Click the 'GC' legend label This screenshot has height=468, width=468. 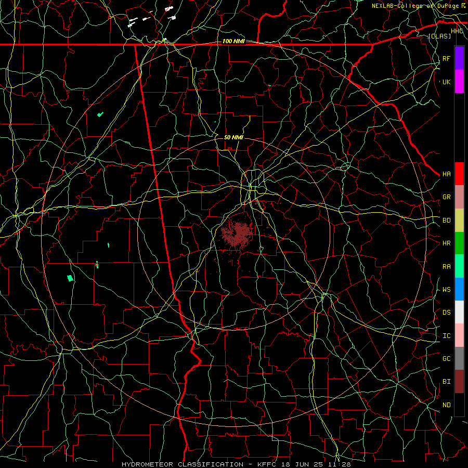click(446, 359)
